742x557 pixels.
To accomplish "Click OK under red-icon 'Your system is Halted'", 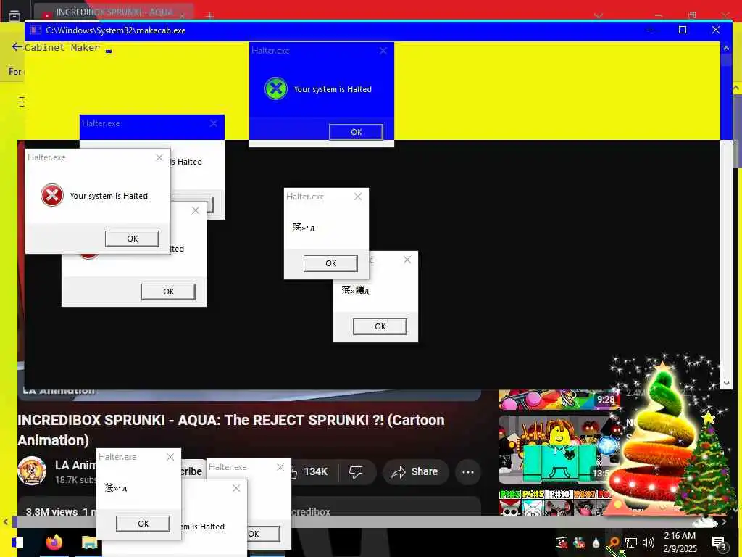I will (x=132, y=239).
